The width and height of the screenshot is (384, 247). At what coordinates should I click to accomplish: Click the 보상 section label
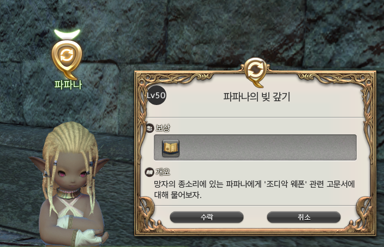(163, 128)
